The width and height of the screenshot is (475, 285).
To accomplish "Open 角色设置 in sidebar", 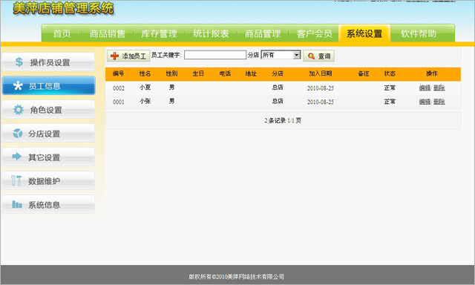I will tap(48, 109).
